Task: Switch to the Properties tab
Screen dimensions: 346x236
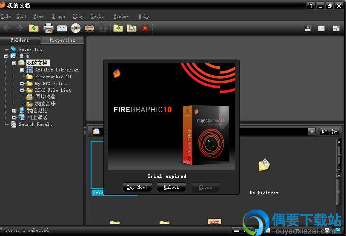Action: coord(62,40)
